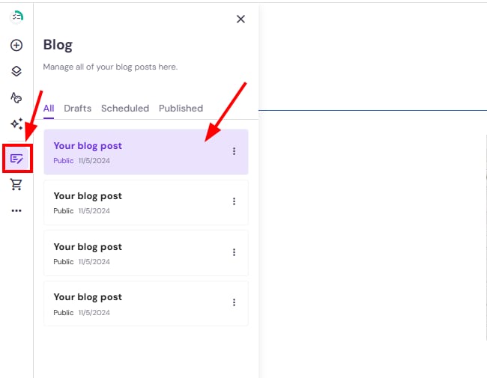Switch to the All tab

pos(49,109)
